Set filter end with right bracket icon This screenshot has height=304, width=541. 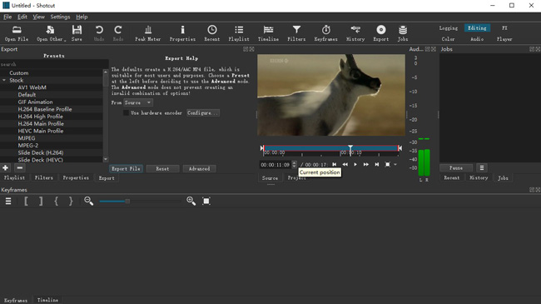[41, 201]
